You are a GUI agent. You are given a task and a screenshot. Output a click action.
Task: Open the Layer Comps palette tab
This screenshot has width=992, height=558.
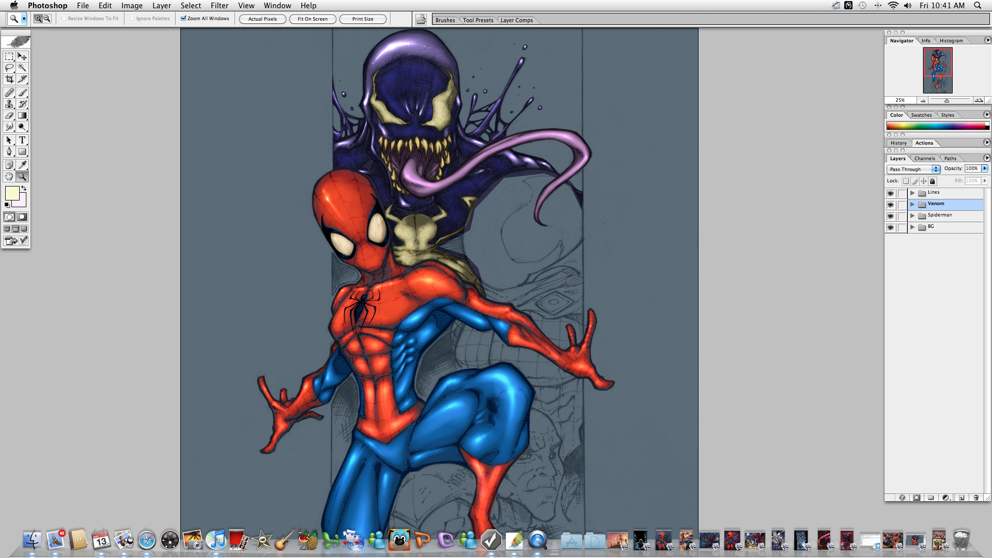(517, 20)
